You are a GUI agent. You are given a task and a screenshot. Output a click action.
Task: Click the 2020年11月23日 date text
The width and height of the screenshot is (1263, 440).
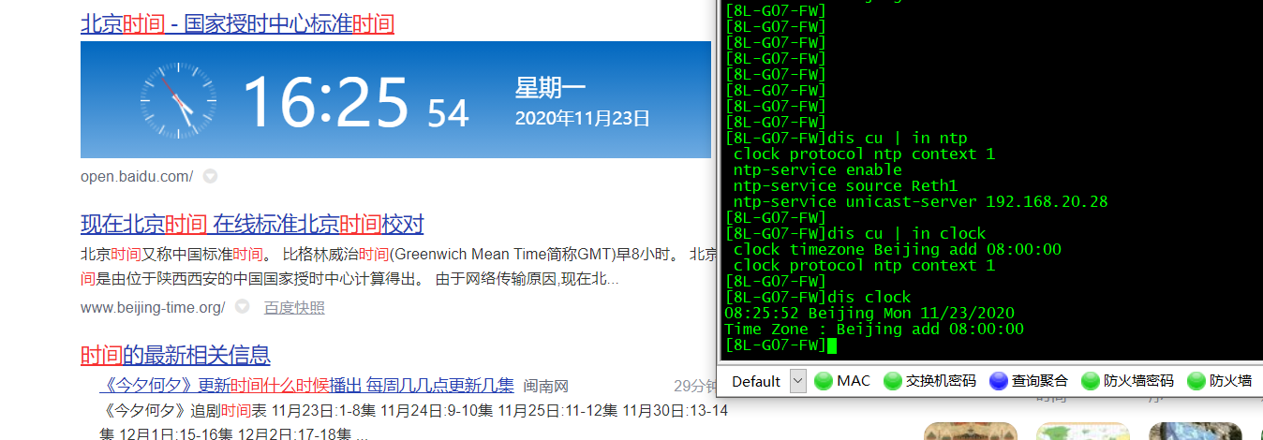pyautogui.click(x=582, y=119)
